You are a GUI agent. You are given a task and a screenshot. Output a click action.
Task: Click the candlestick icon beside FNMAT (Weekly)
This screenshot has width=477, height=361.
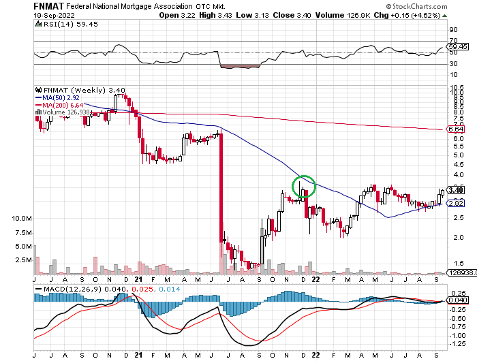click(x=39, y=90)
